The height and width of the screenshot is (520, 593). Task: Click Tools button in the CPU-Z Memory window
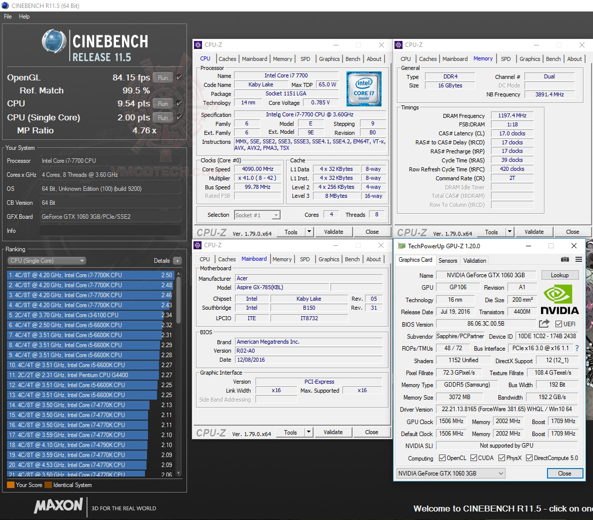491,232
